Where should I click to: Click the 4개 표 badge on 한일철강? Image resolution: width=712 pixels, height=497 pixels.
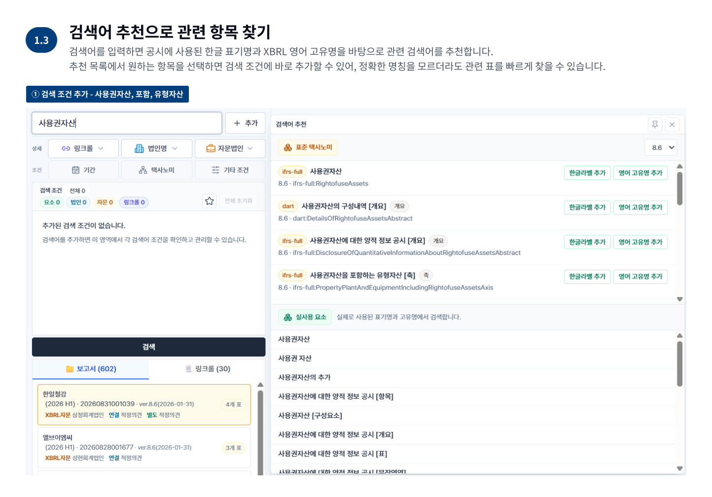point(233,405)
